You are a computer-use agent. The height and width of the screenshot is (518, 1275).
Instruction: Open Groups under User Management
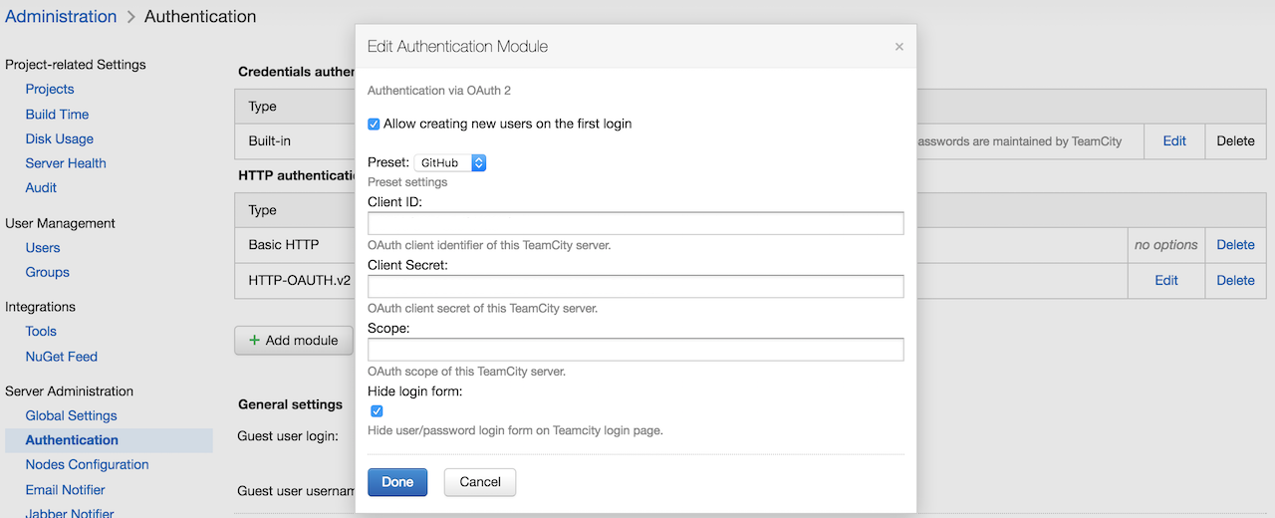(48, 273)
